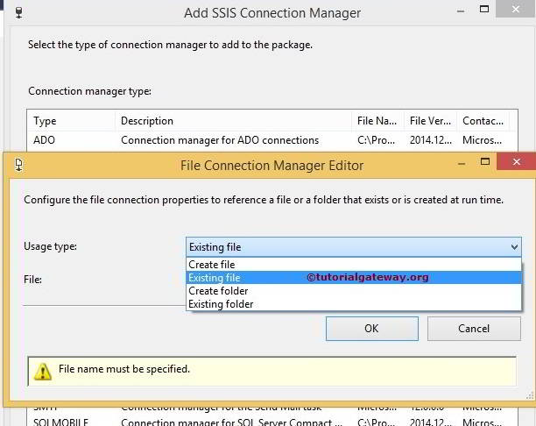This screenshot has width=536, height=426.
Task: Sort by Type column header
Action: click(71, 121)
